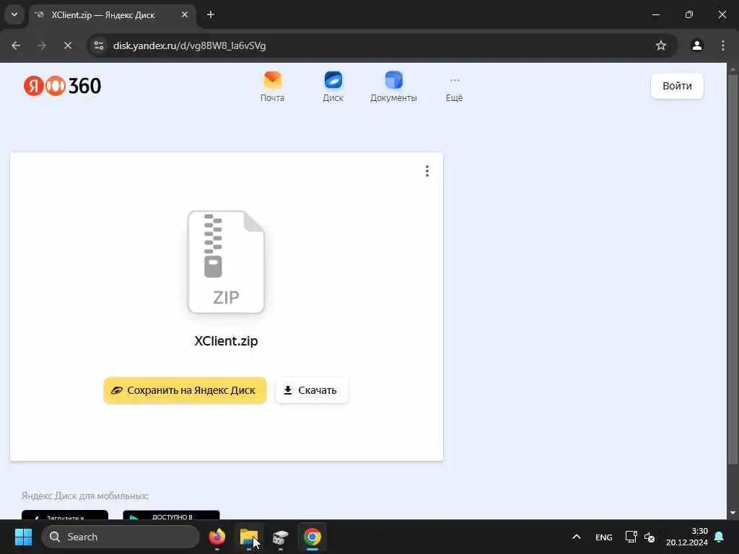
Task: Launch Firefox from the taskbar
Action: 217,537
